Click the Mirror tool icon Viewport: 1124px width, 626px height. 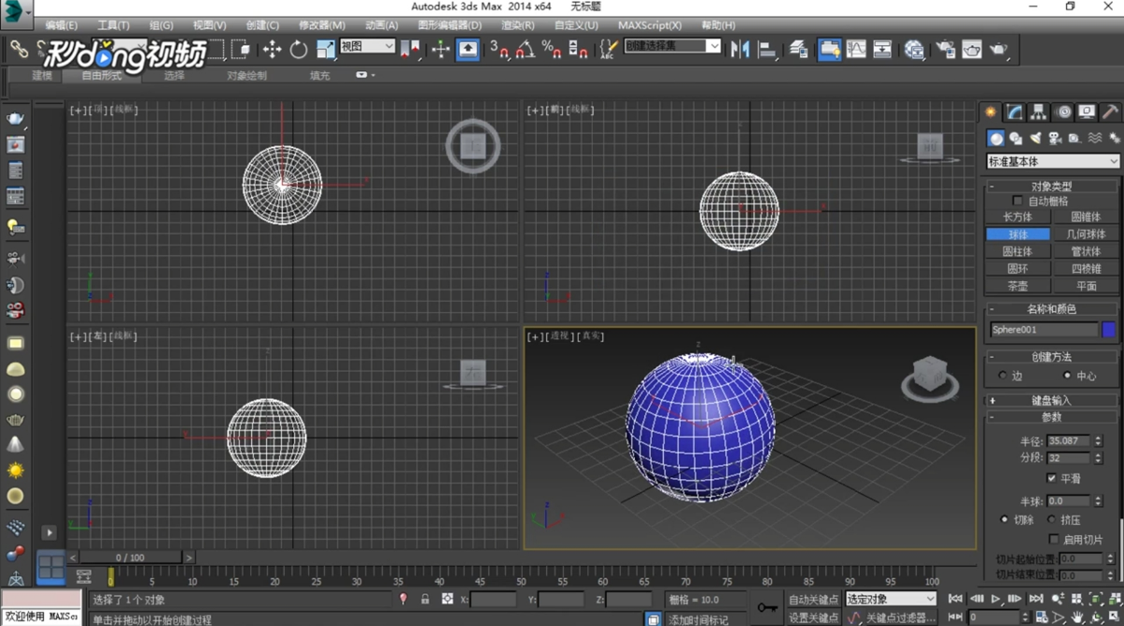[740, 50]
